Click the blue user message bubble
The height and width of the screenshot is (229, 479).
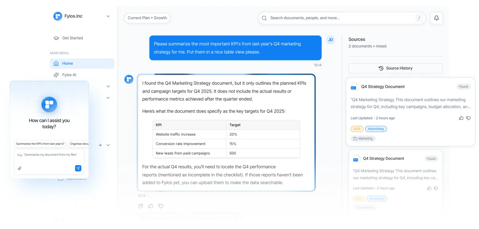click(x=235, y=48)
